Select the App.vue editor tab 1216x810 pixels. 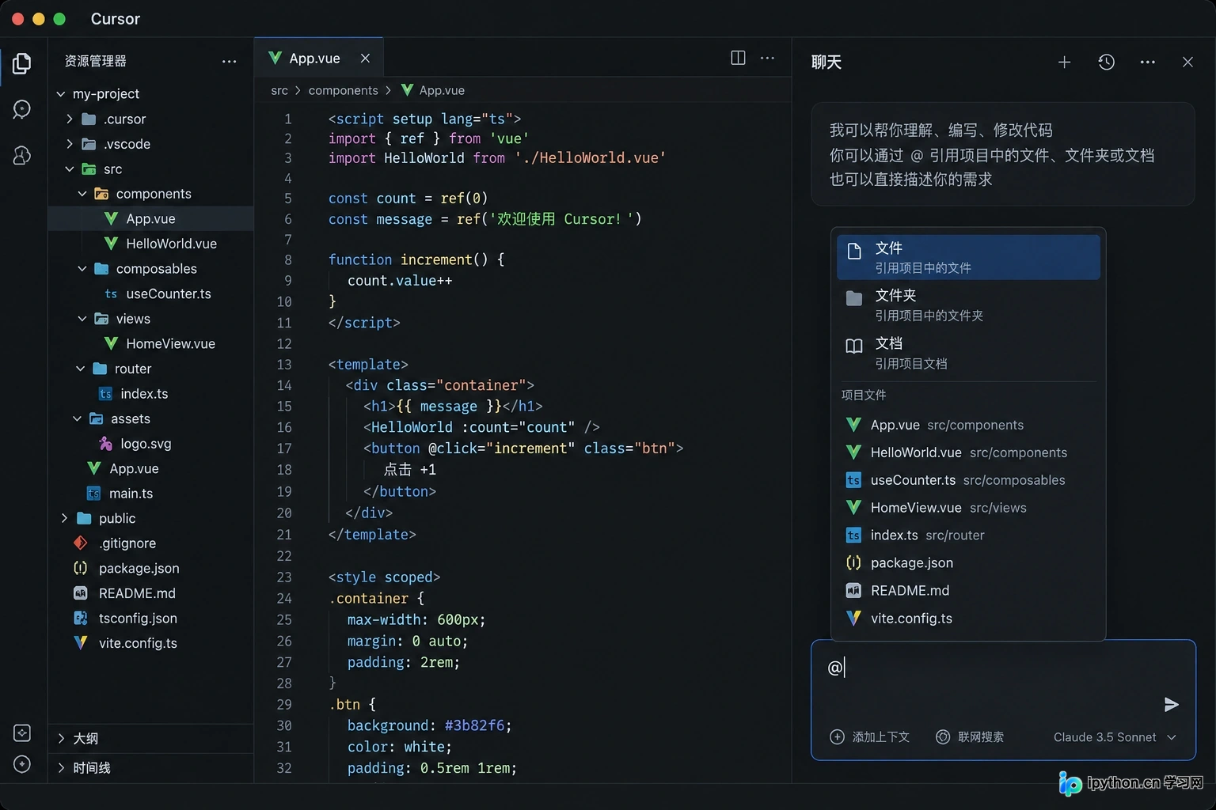coord(318,58)
